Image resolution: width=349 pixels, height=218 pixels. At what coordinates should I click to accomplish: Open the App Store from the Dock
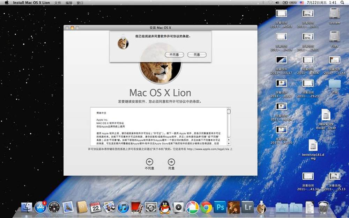[x=40, y=207]
